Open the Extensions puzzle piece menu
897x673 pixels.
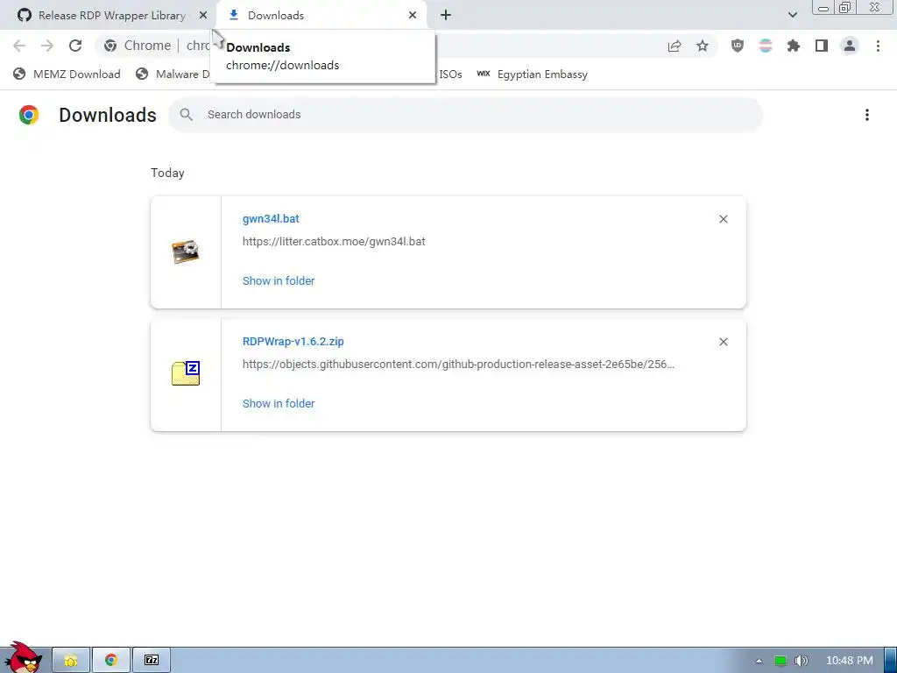point(794,46)
